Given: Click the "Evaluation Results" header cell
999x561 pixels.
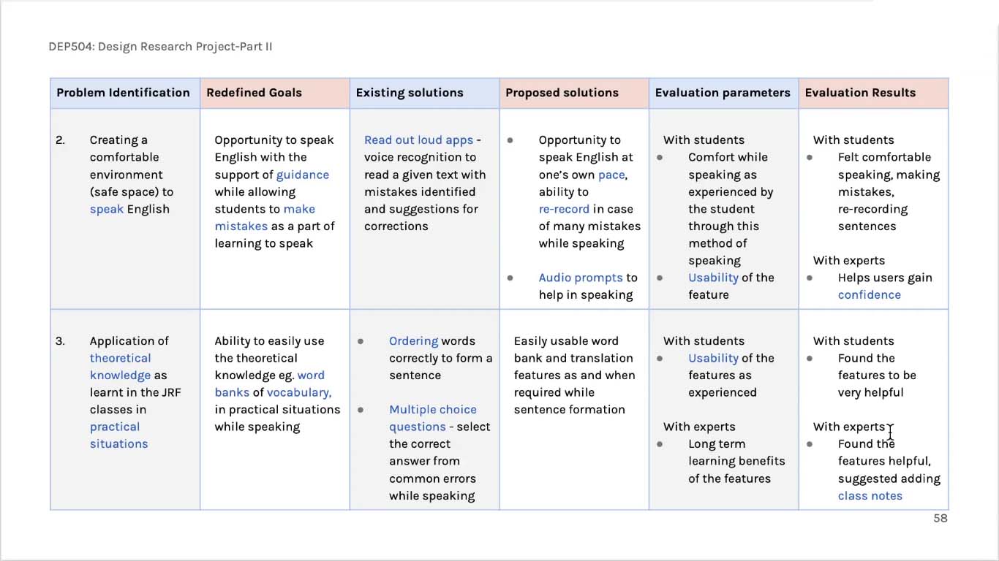Looking at the screenshot, I should pos(859,93).
